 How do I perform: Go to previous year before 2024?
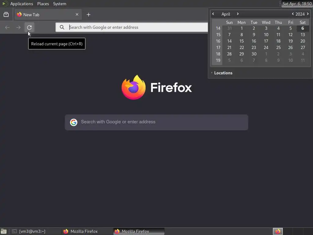point(293,14)
